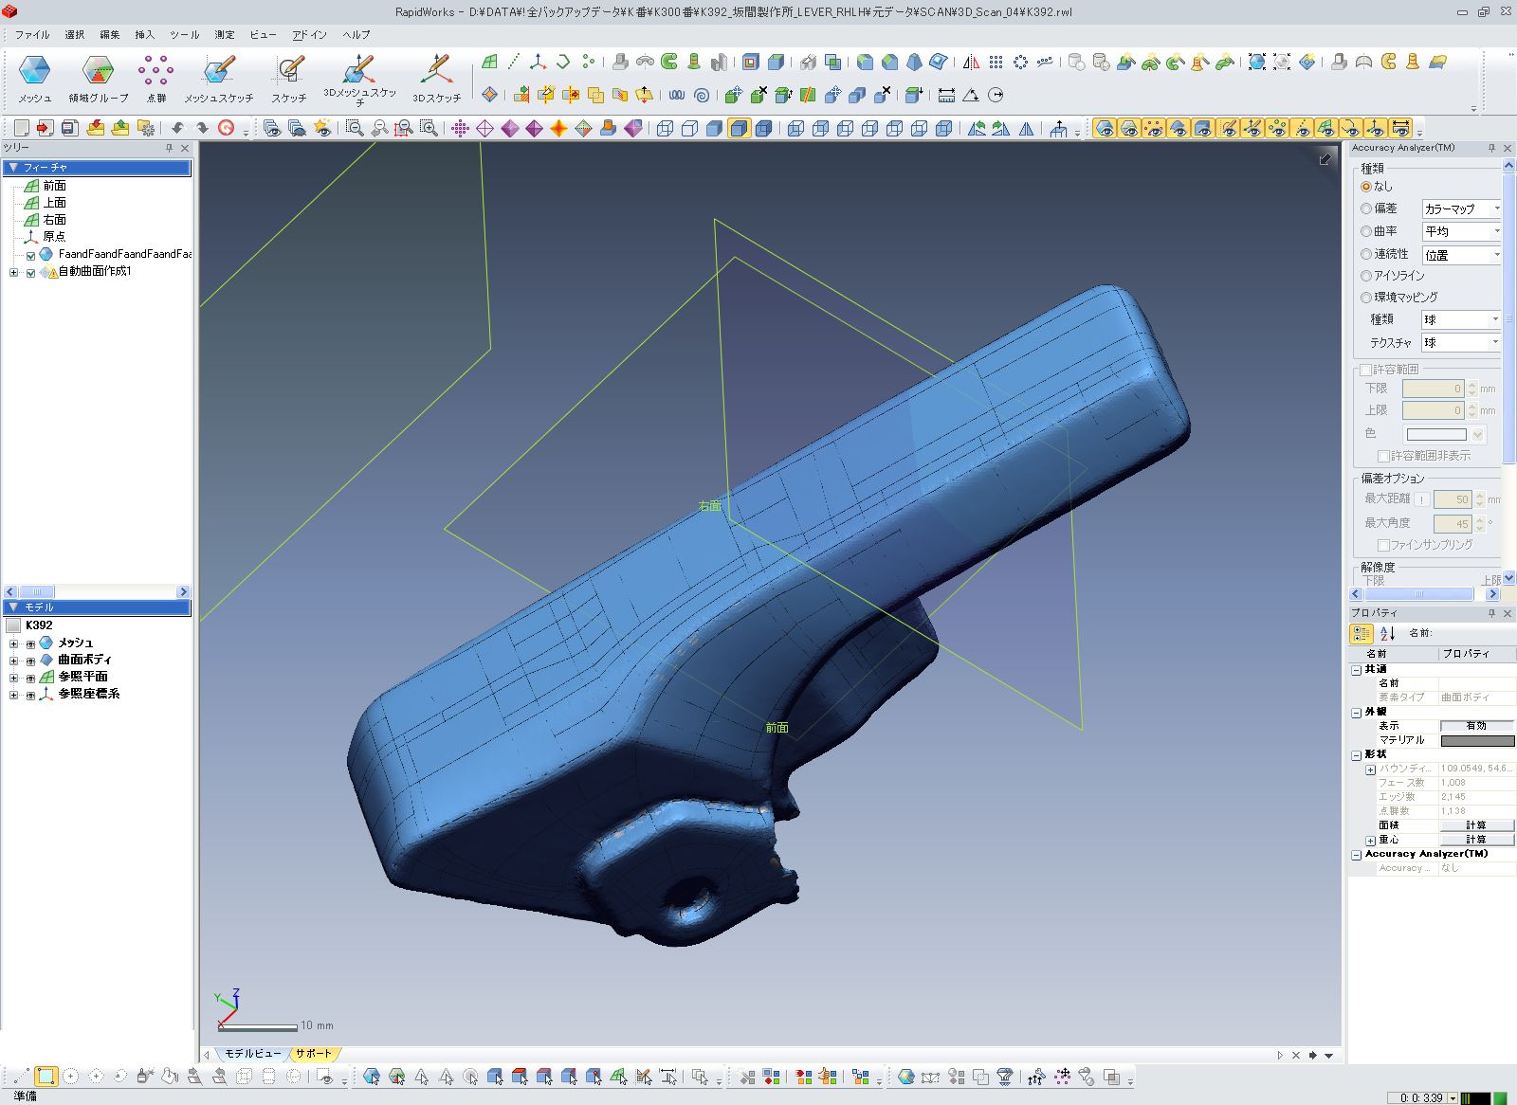Expand the 曲面ボディ node
The width and height of the screenshot is (1517, 1105).
(13, 661)
